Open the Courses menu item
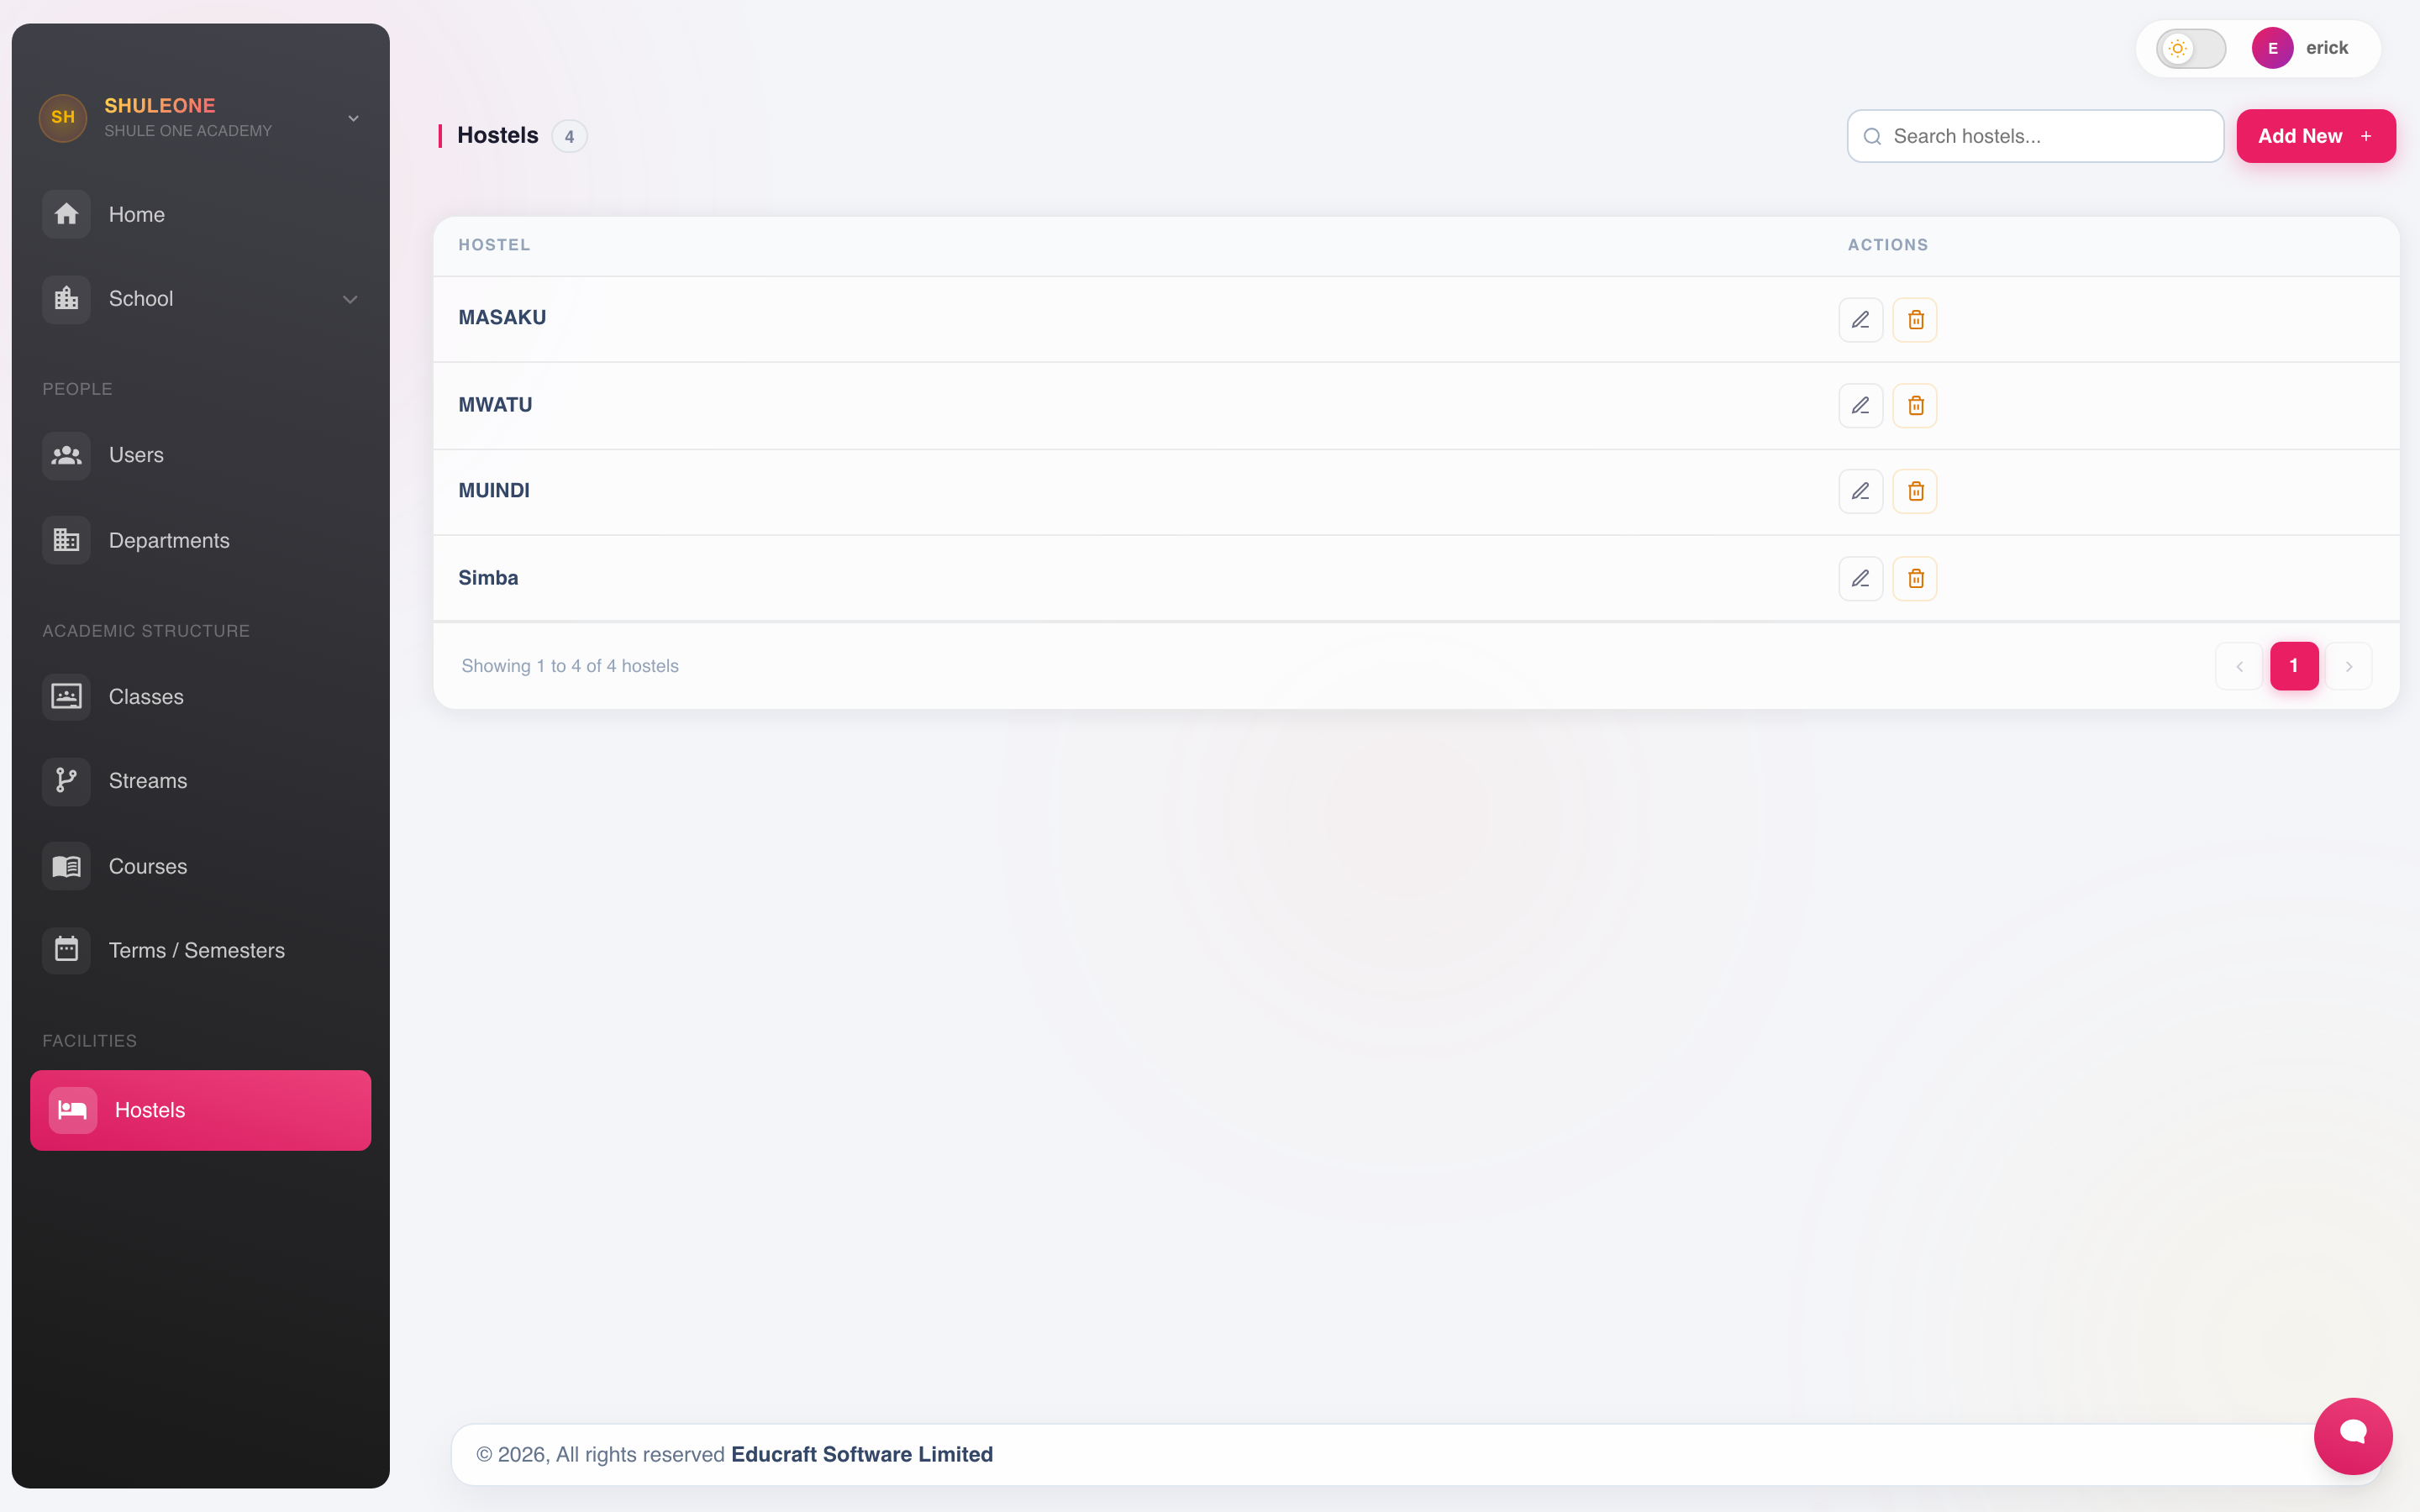2420x1512 pixels. (x=200, y=866)
